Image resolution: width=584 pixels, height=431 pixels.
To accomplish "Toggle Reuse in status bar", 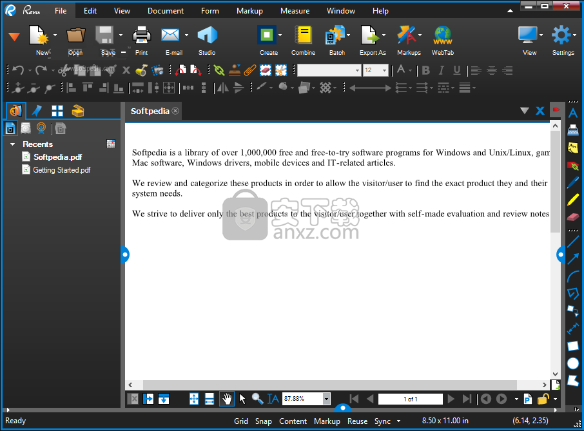I will click(x=358, y=421).
